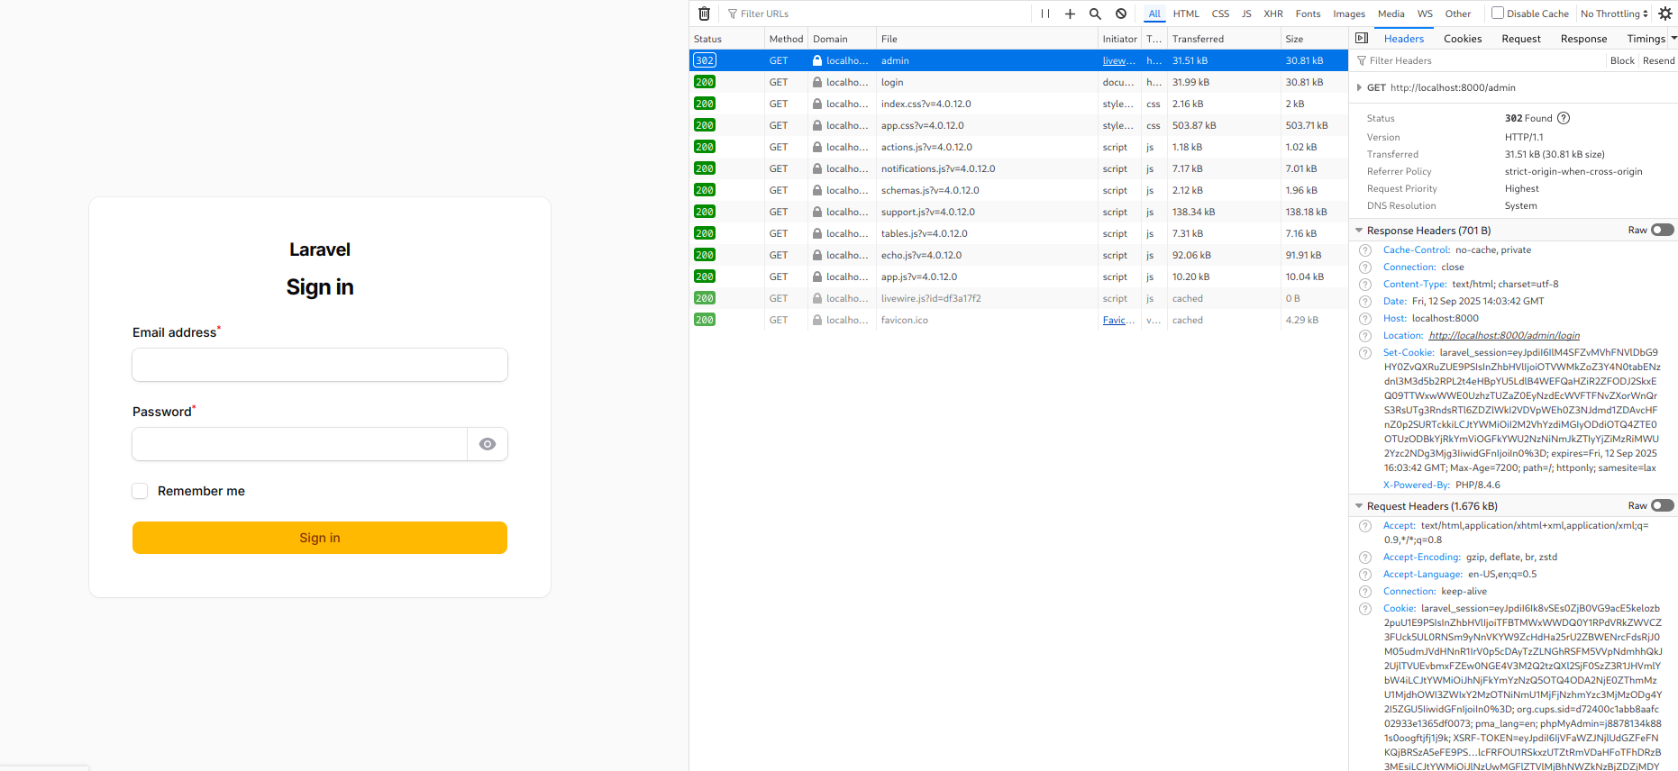This screenshot has width=1678, height=771.
Task: Collapse the Response Headers section
Action: click(x=1359, y=231)
